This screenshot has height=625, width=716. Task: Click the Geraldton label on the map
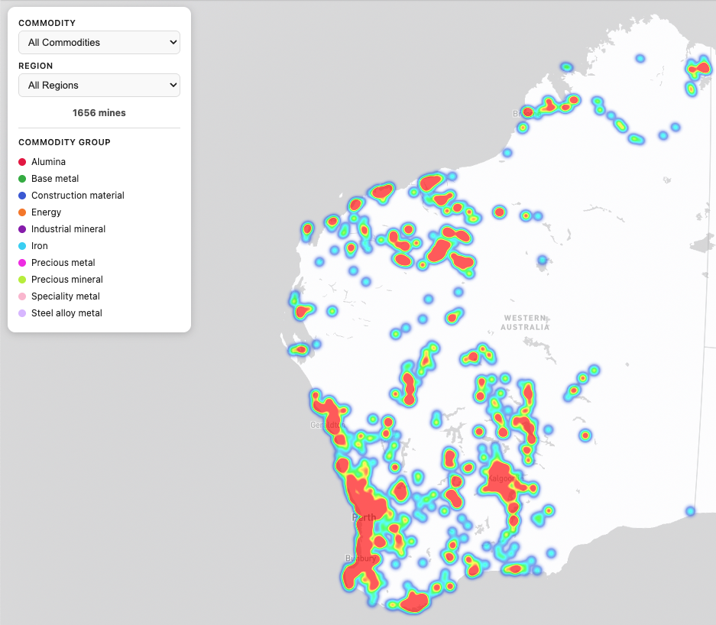click(326, 425)
